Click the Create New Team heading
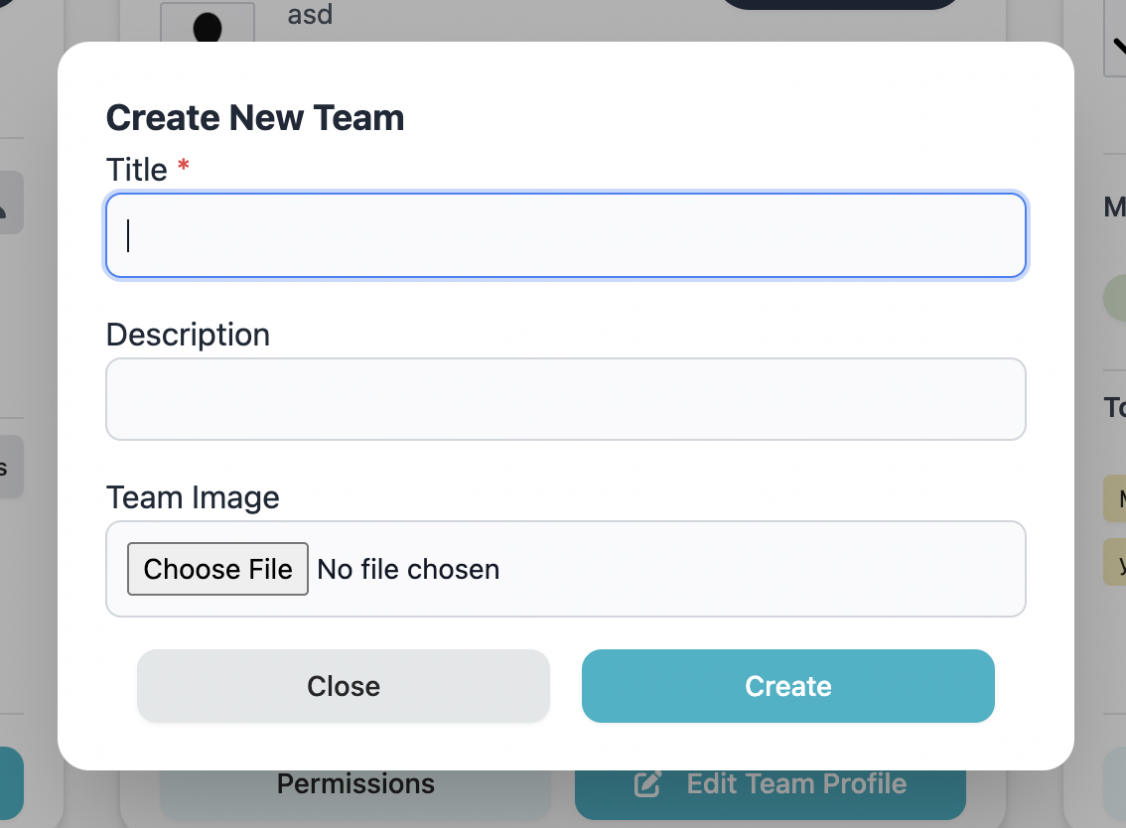Viewport: 1126px width, 828px height. tap(255, 118)
